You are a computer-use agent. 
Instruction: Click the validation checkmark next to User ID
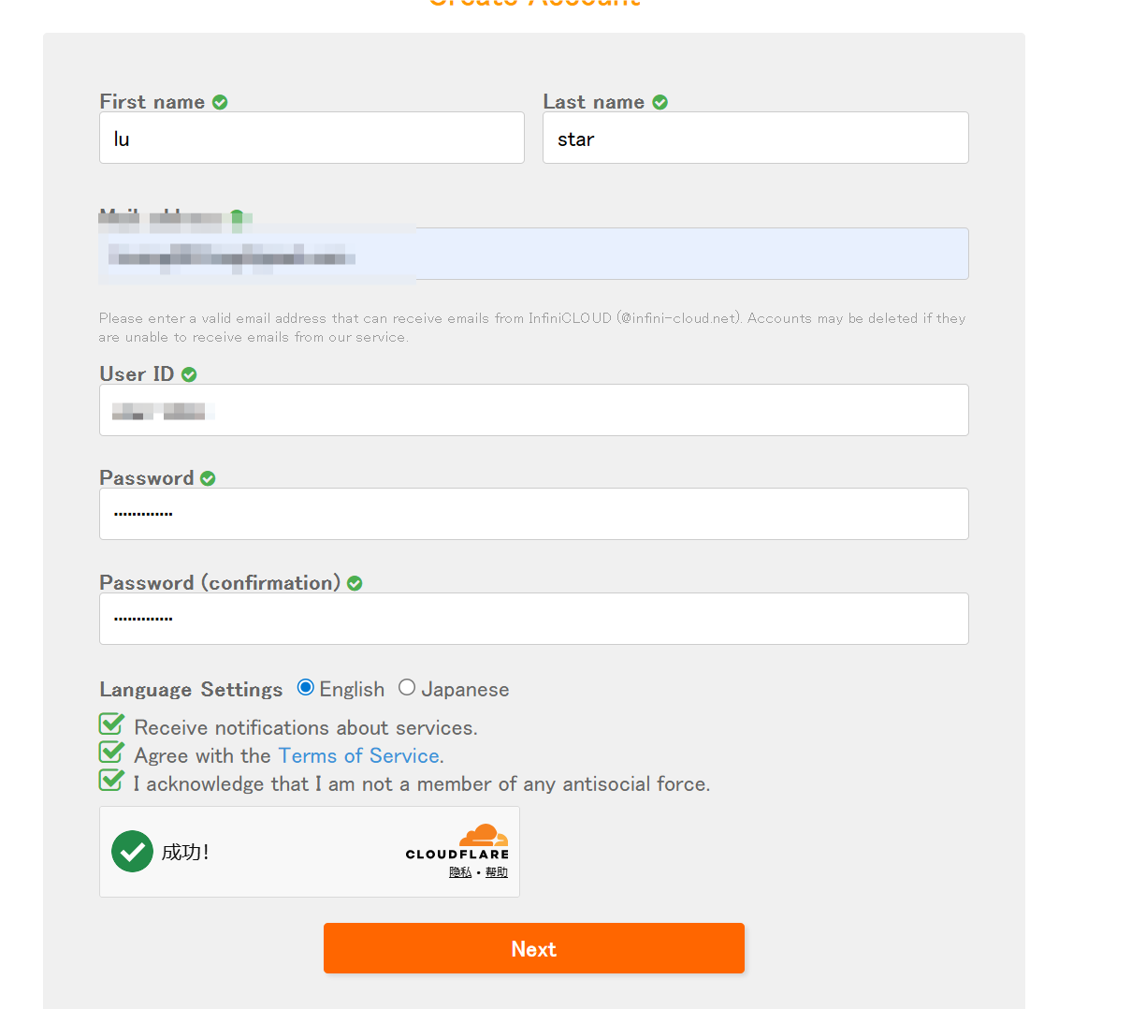pyautogui.click(x=189, y=374)
